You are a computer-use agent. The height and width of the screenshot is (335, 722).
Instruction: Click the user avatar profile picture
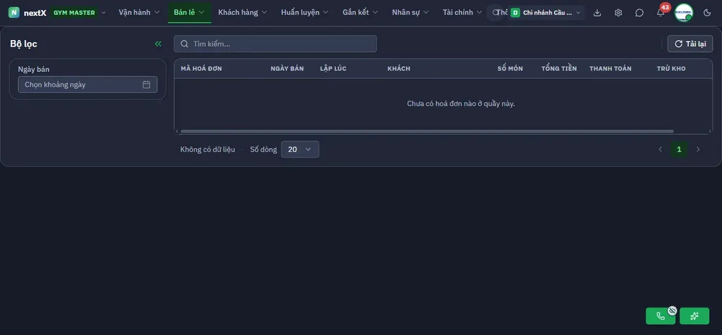tap(684, 12)
